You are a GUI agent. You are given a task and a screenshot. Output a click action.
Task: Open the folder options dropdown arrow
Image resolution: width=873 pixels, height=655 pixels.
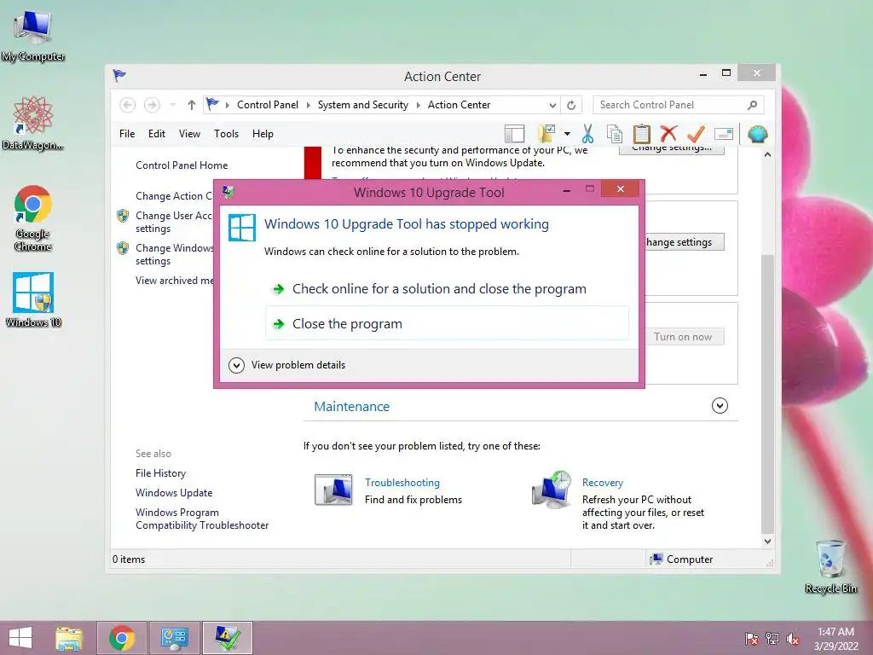(567, 134)
